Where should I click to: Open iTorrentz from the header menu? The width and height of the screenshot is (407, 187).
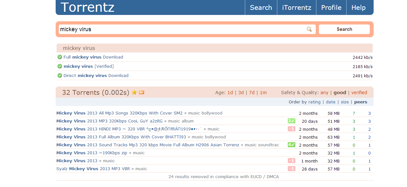pos(297,8)
